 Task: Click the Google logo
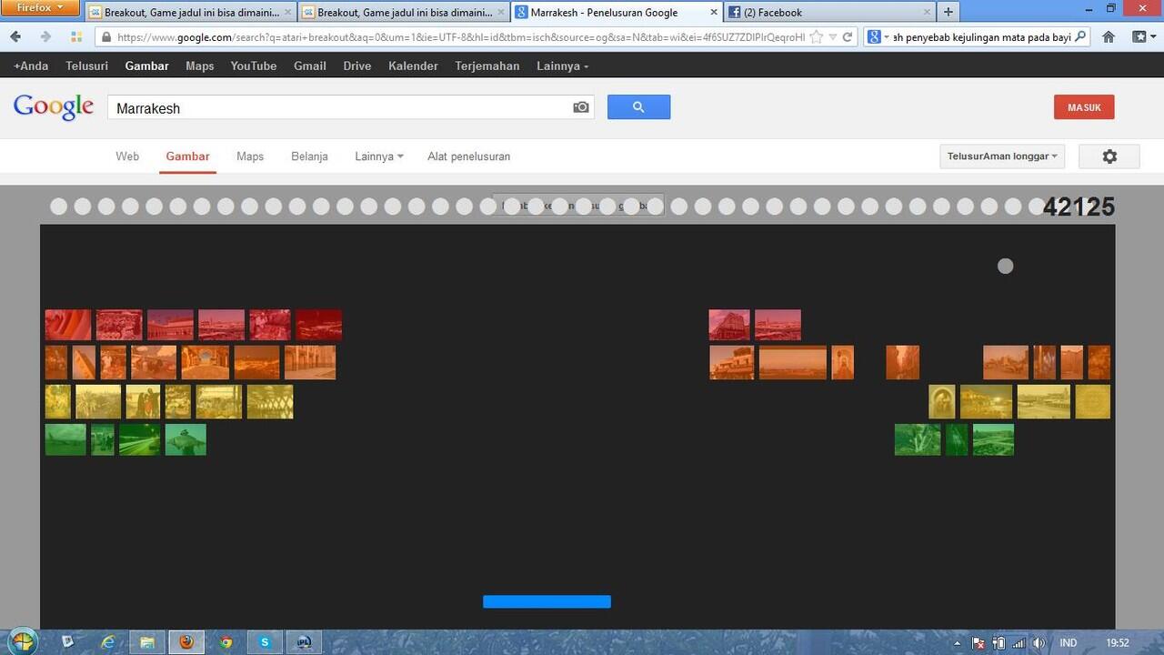[x=54, y=107]
